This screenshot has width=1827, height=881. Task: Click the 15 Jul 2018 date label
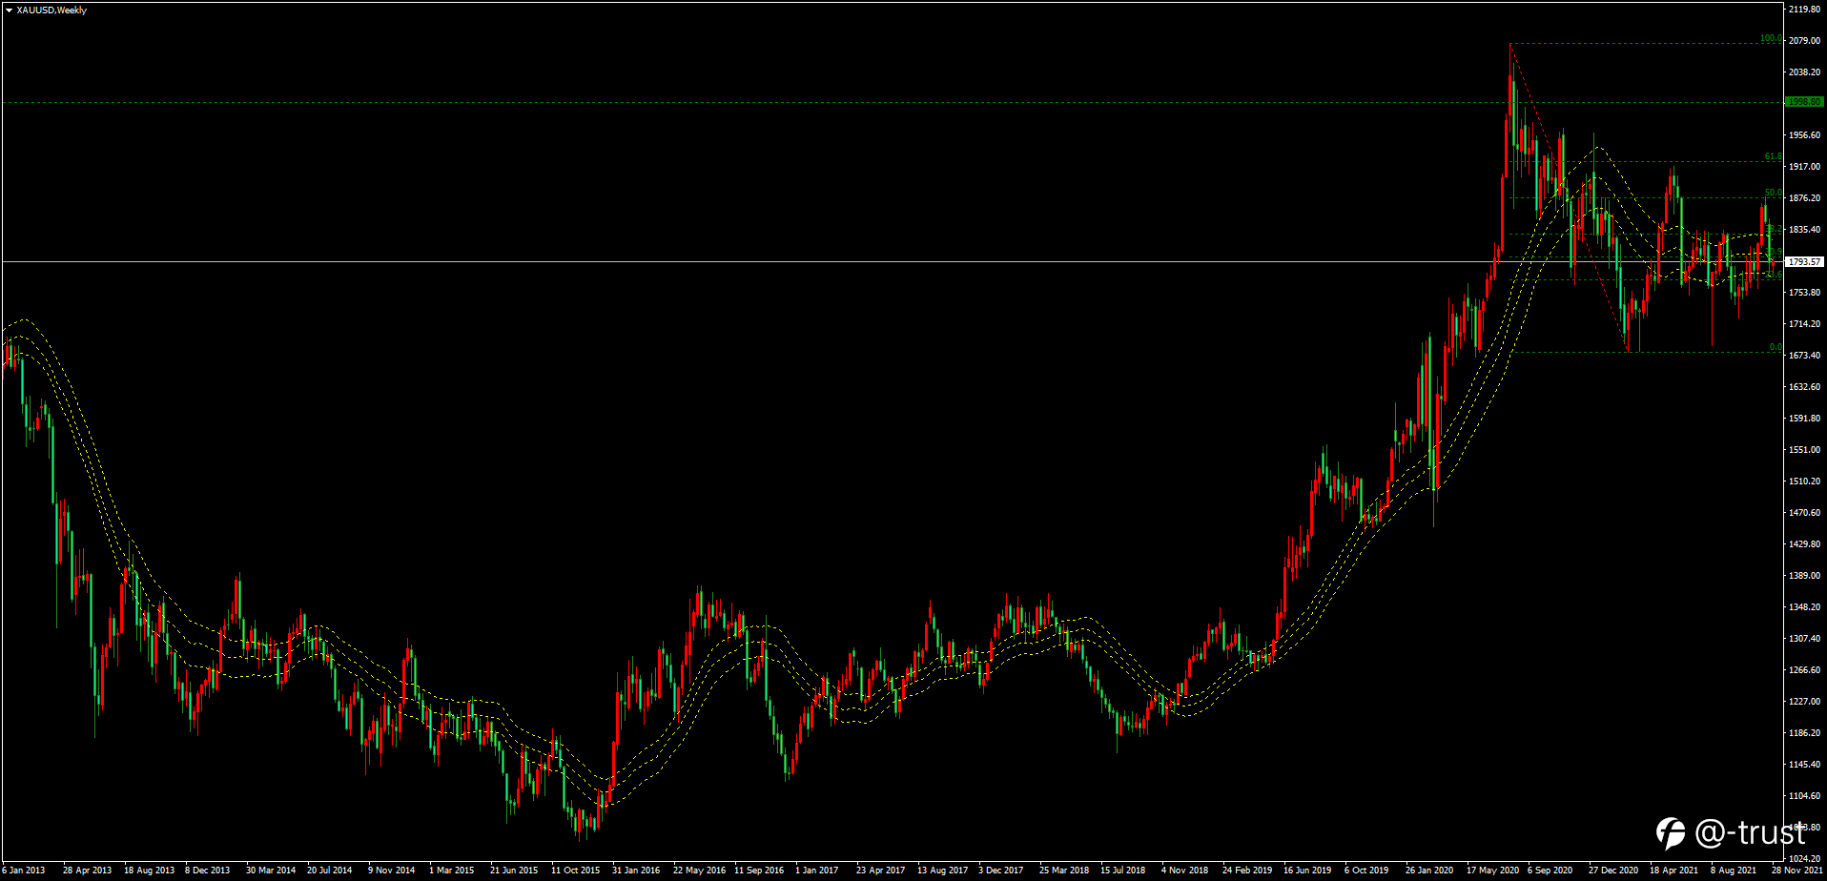pyautogui.click(x=1122, y=871)
